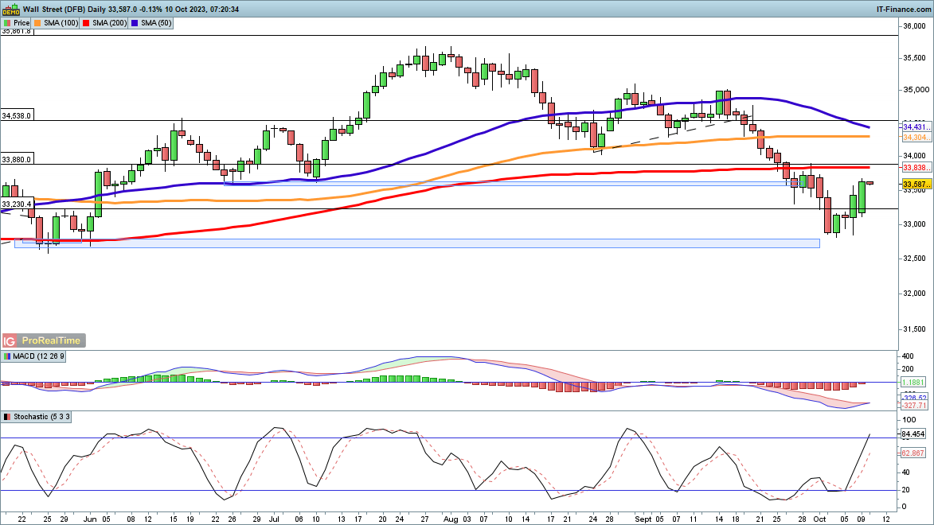Open the MACD (12 26 9) indicator settings

34,356
